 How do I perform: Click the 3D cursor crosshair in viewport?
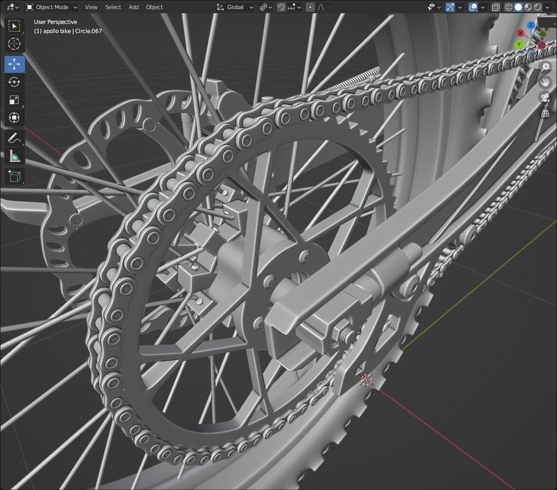(366, 380)
